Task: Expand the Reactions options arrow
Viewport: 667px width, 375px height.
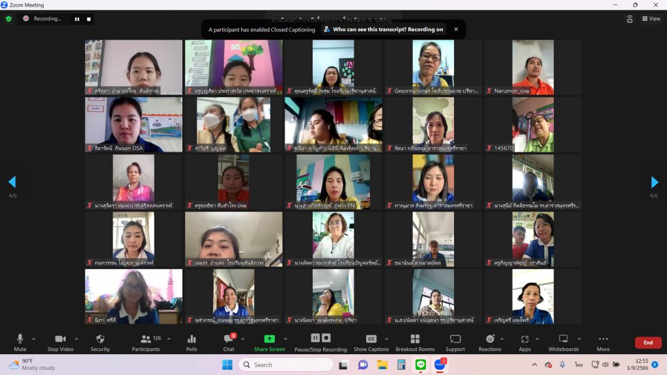Action: pos(502,339)
